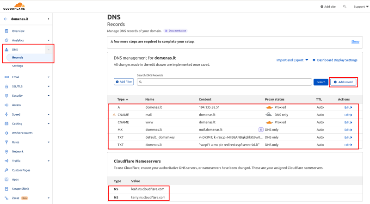Select the leah.ns.cloudflare.com nameserver value
The height and width of the screenshot is (204, 370).
[148, 189]
